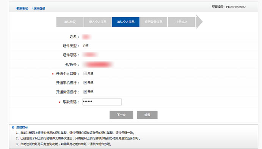Click tip line 2 about 无需再次注册
Viewport: 262px width, 149px height.
pyautogui.click(x=78, y=138)
